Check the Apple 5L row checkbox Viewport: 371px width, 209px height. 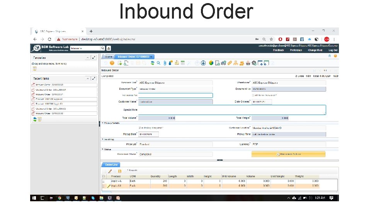104,186
